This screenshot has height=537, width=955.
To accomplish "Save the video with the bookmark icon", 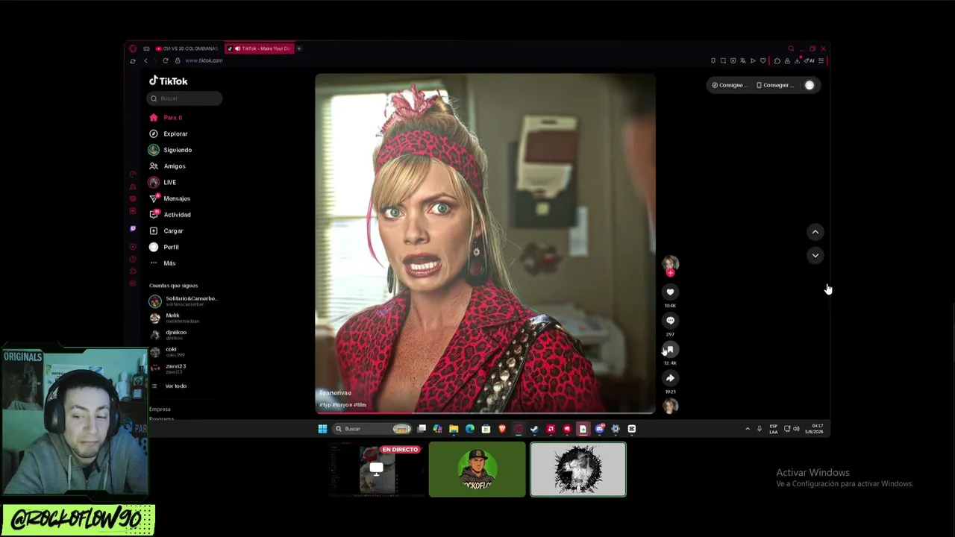I will click(x=670, y=349).
